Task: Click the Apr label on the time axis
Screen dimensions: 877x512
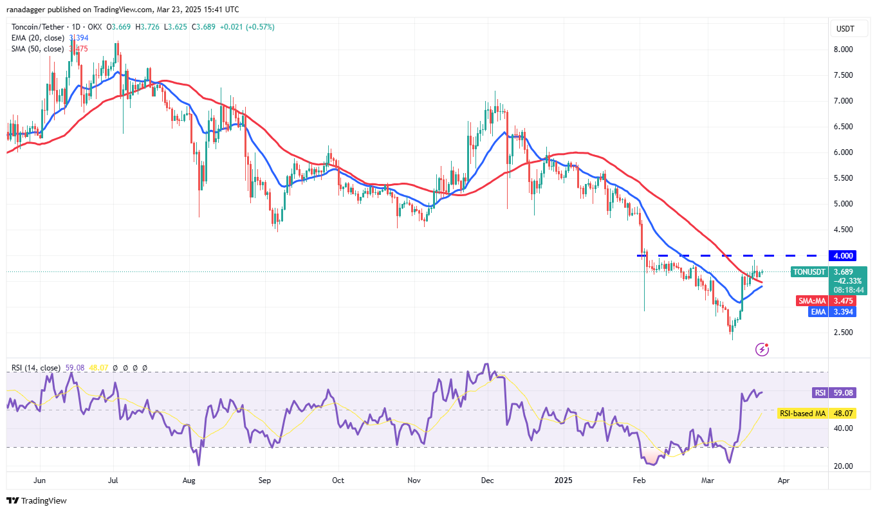Action: [x=783, y=480]
